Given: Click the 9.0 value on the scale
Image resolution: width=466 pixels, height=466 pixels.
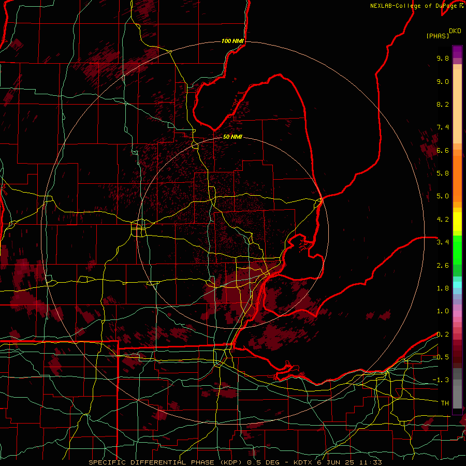Looking at the screenshot, I should [x=443, y=81].
